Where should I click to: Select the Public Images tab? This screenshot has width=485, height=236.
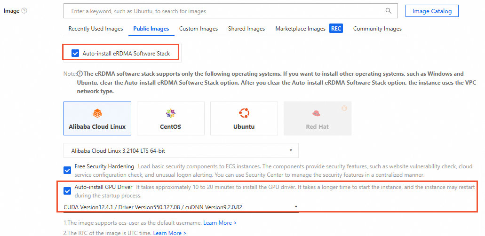click(151, 29)
